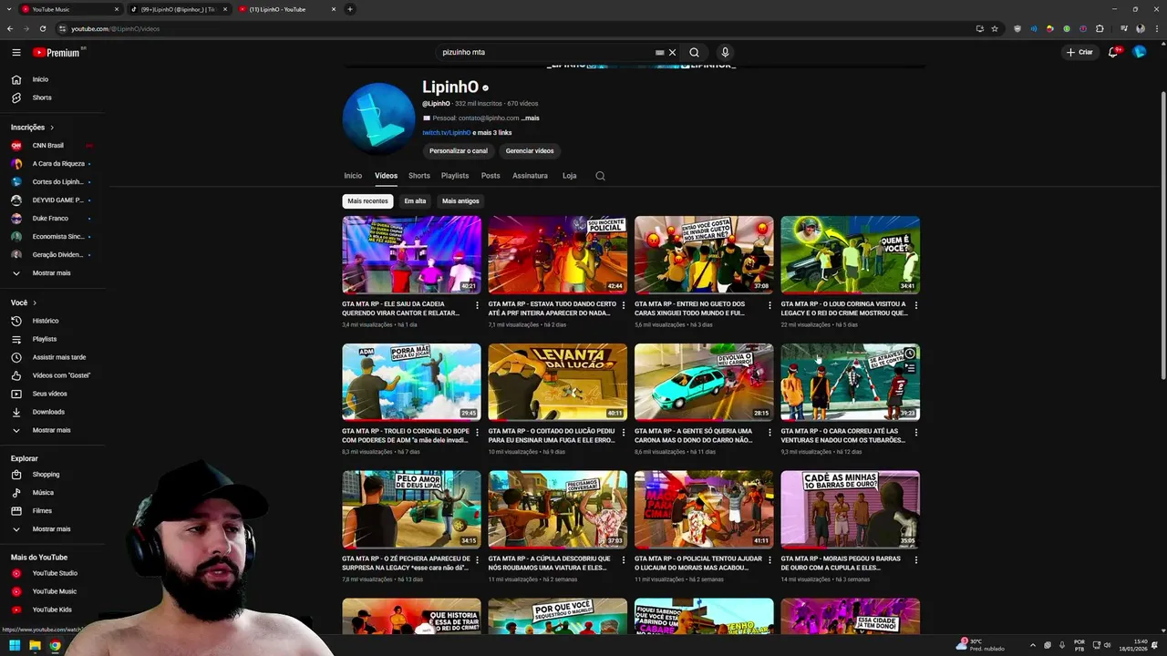The width and height of the screenshot is (1167, 656).
Task: Open the Windows Start menu
Action: [x=15, y=646]
